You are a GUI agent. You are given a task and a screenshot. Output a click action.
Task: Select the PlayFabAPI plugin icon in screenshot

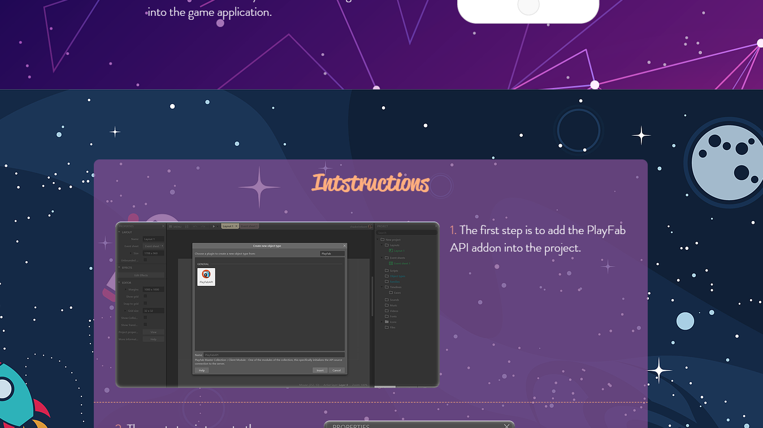(206, 276)
